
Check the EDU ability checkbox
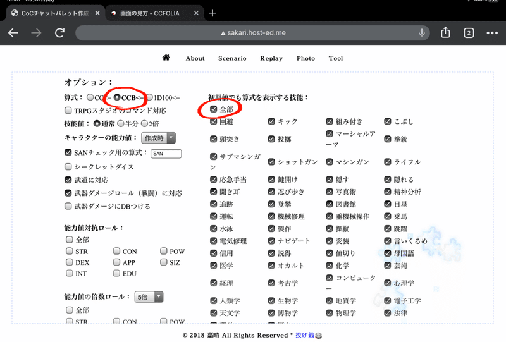[x=116, y=273]
